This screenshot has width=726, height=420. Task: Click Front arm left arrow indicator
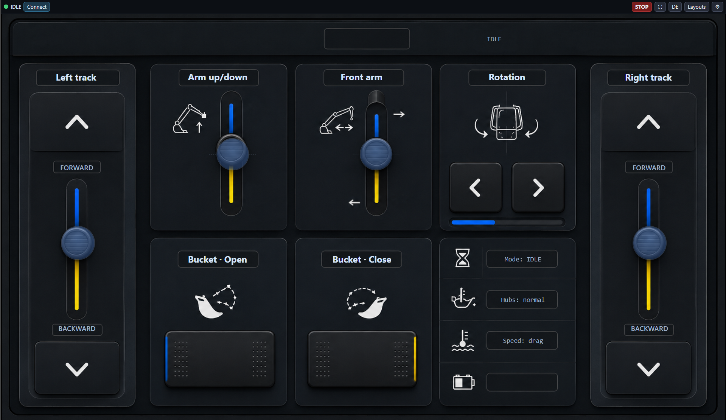pos(354,203)
